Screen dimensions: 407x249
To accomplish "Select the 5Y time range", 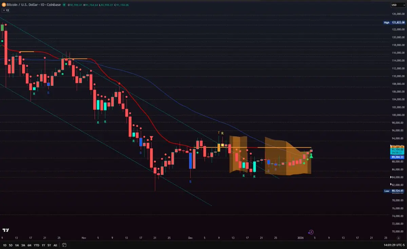I will pyautogui.click(x=50, y=245).
